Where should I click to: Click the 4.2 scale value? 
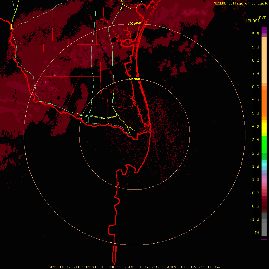pyautogui.click(x=256, y=127)
